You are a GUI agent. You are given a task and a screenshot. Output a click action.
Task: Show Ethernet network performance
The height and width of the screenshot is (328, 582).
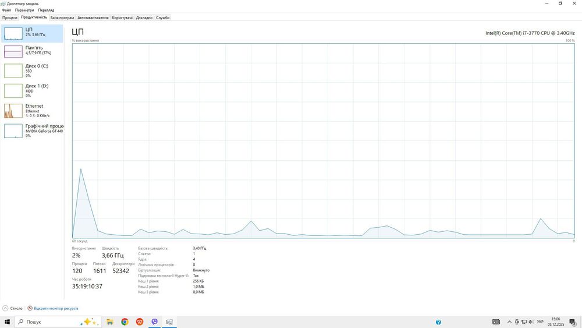(32, 111)
